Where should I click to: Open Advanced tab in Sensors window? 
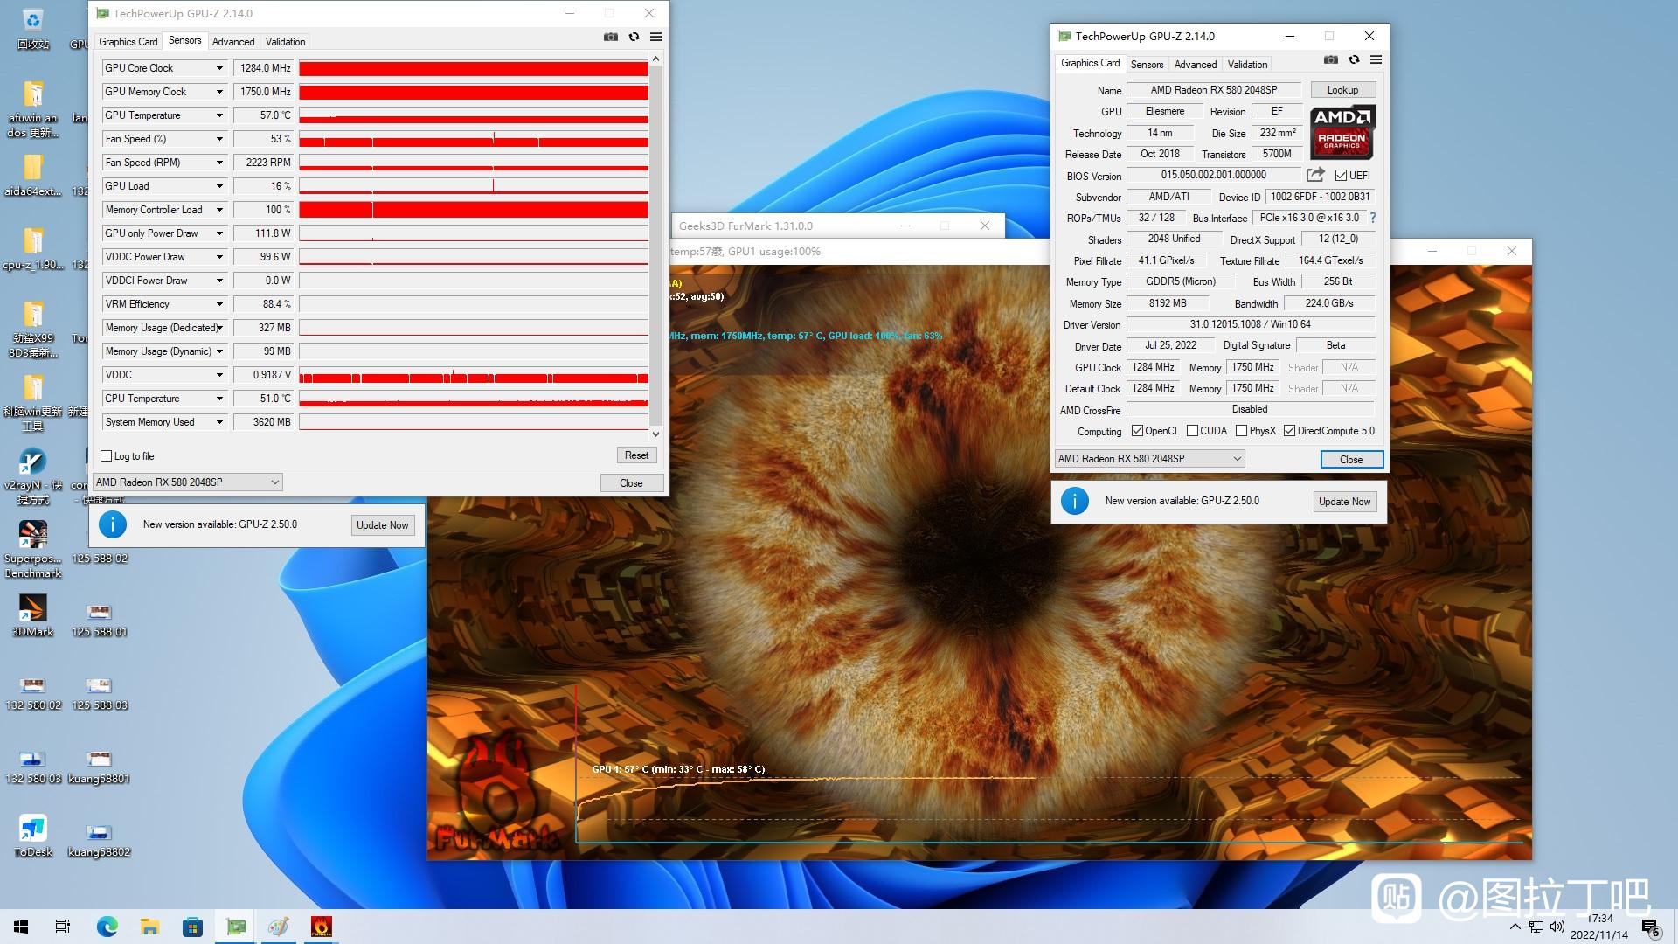click(233, 42)
